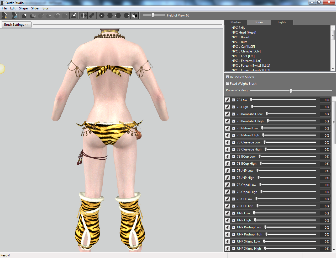Select the Deflate brush tool

click(49, 15)
